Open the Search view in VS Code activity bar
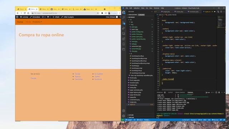 pyautogui.click(x=124, y=18)
